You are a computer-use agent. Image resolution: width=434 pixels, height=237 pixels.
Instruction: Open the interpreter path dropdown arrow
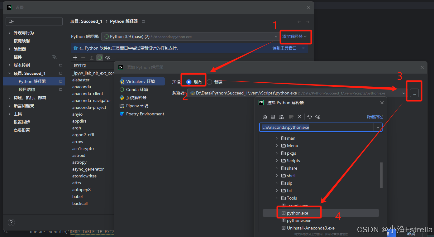[404, 93]
